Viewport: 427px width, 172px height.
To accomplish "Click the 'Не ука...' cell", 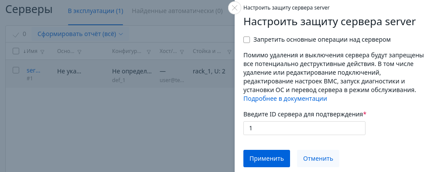I will tap(69, 72).
